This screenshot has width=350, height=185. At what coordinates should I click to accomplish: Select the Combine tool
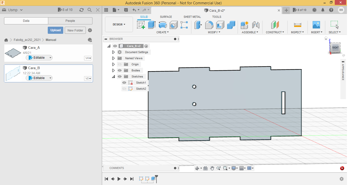[x=231, y=25]
